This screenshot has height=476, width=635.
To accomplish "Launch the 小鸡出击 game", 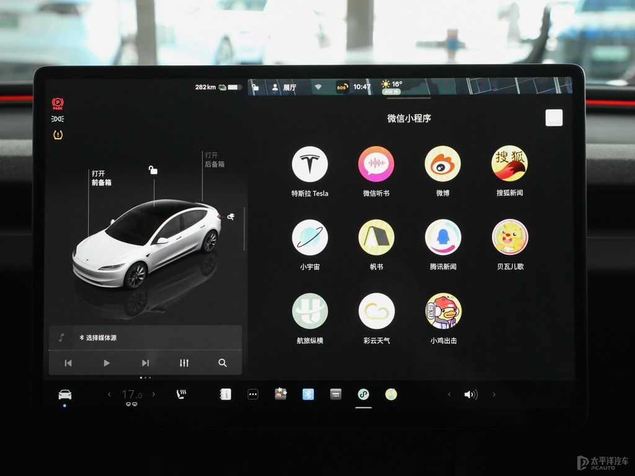I will 443,311.
